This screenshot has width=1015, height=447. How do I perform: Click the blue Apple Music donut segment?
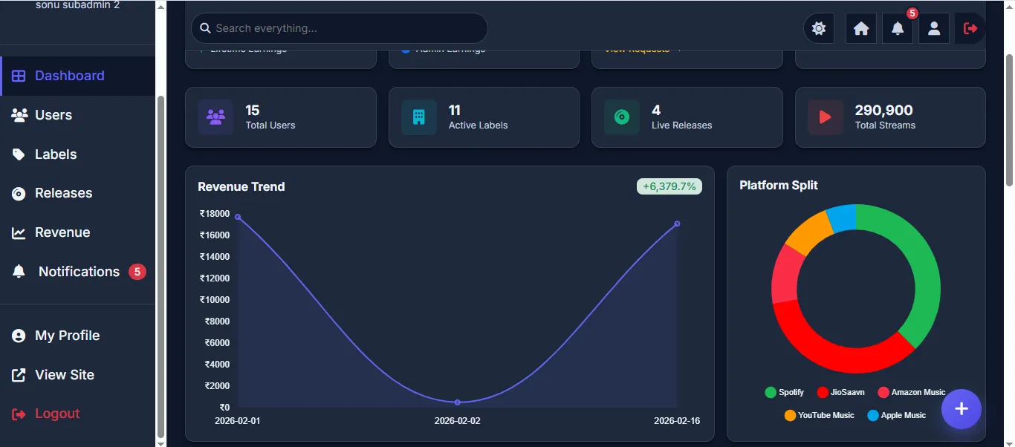pos(843,217)
